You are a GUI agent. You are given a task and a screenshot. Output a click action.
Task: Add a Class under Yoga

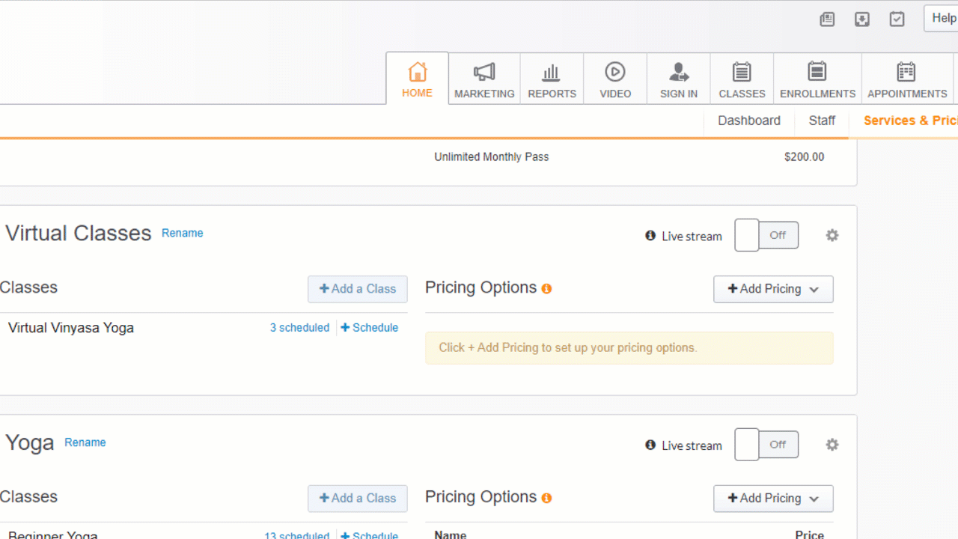tap(358, 499)
